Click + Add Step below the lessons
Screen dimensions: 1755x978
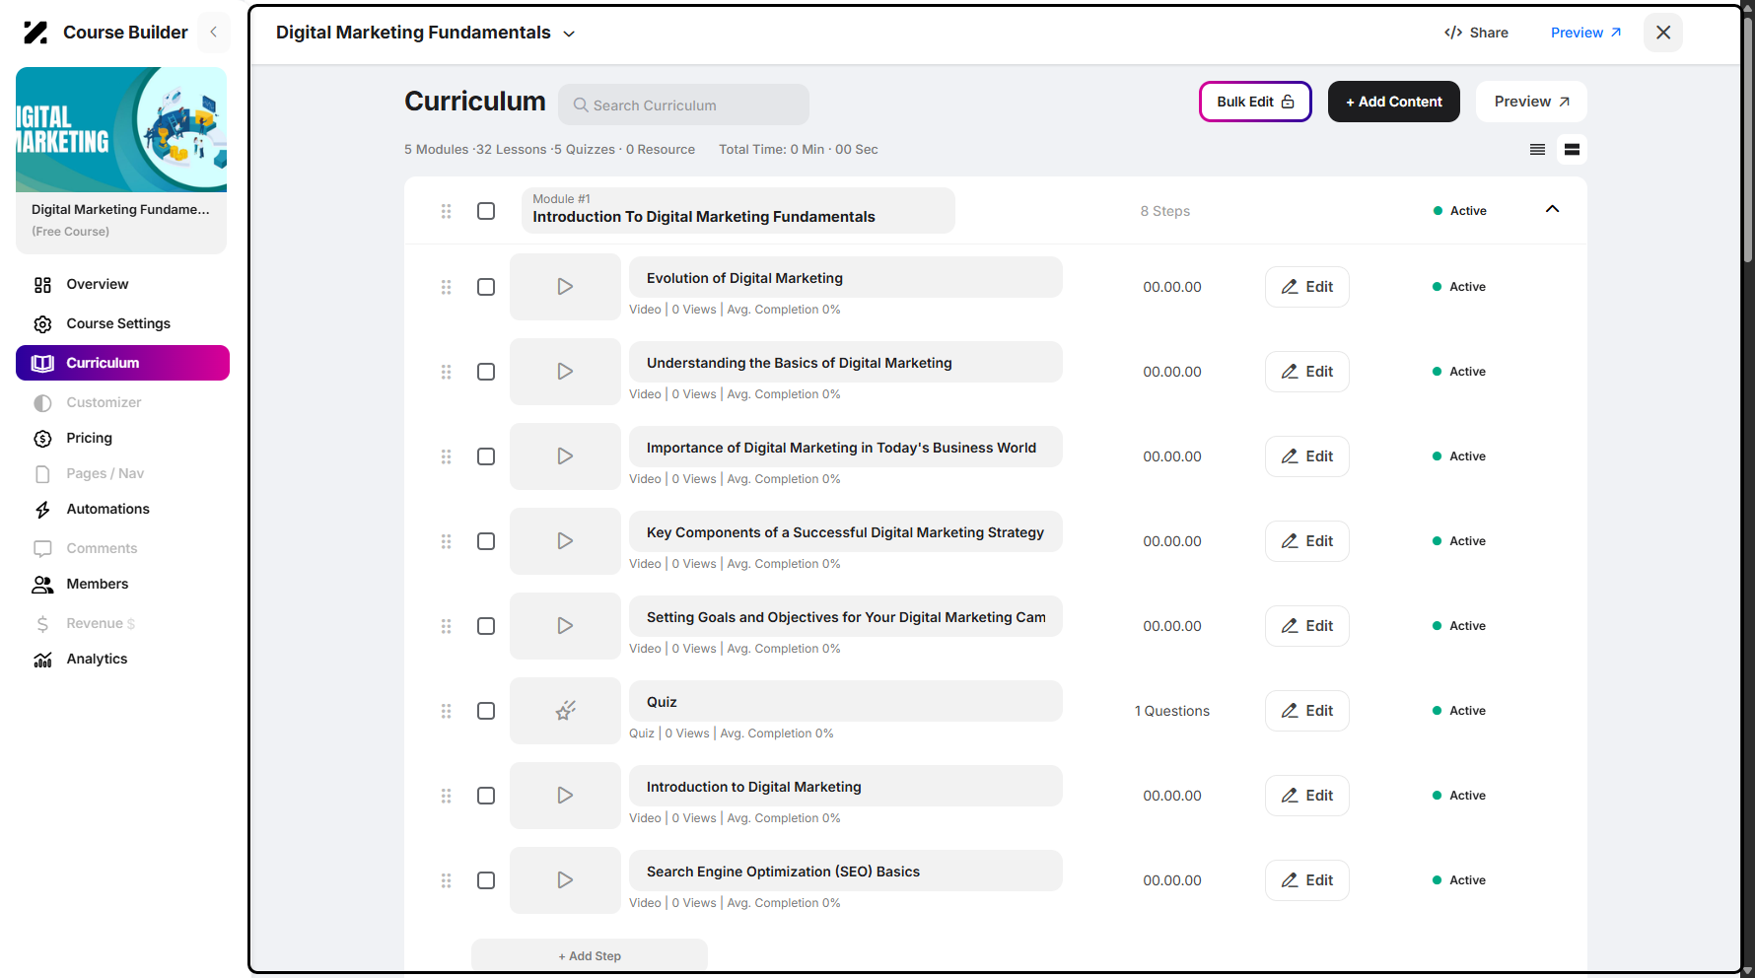point(590,956)
